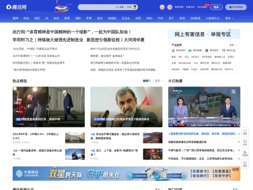Screen dimensions: 253x190
Task: Expand 更多 in 产品推荐 panel
Action: pyautogui.click(x=233, y=45)
